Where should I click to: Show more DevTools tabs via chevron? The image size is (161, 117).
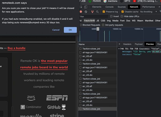coord(159,7)
